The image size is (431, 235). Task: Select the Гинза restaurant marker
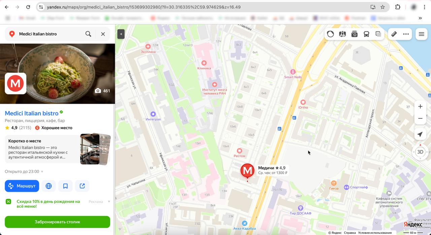click(x=334, y=183)
